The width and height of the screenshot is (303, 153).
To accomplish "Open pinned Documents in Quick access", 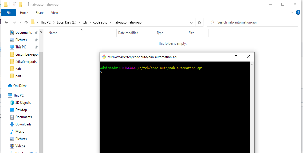I will (23, 33).
